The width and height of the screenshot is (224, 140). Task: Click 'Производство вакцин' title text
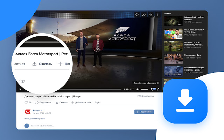pos(194,69)
